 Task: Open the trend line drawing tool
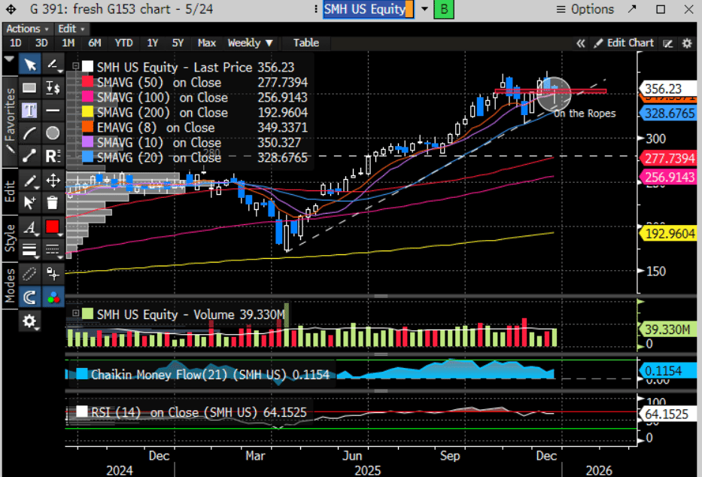click(x=53, y=65)
